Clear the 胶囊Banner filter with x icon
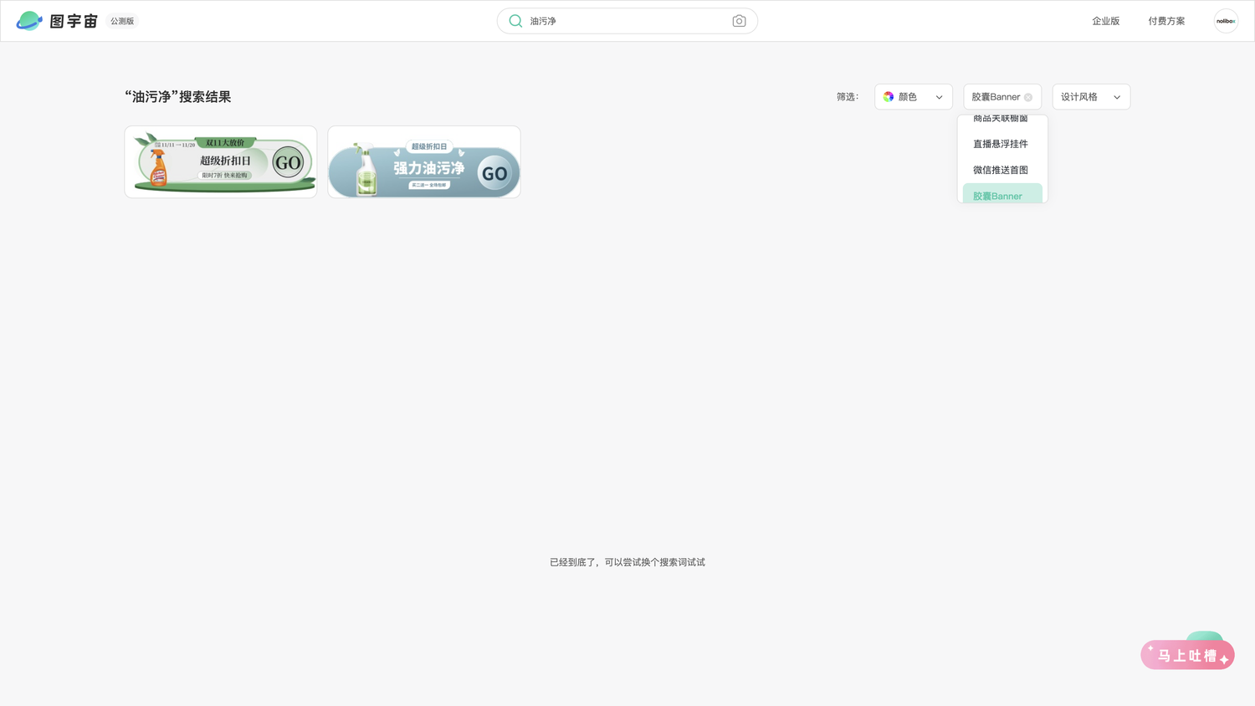Screen dimensions: 1255x706 (1028, 97)
